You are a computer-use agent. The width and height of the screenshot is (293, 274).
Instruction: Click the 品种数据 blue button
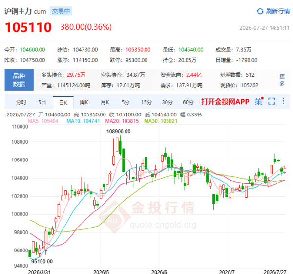[x=19, y=80]
